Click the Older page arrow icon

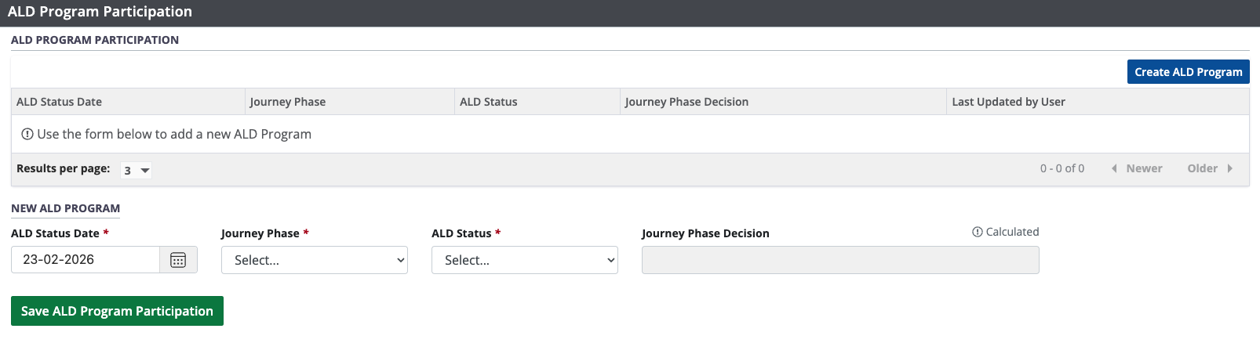point(1229,168)
